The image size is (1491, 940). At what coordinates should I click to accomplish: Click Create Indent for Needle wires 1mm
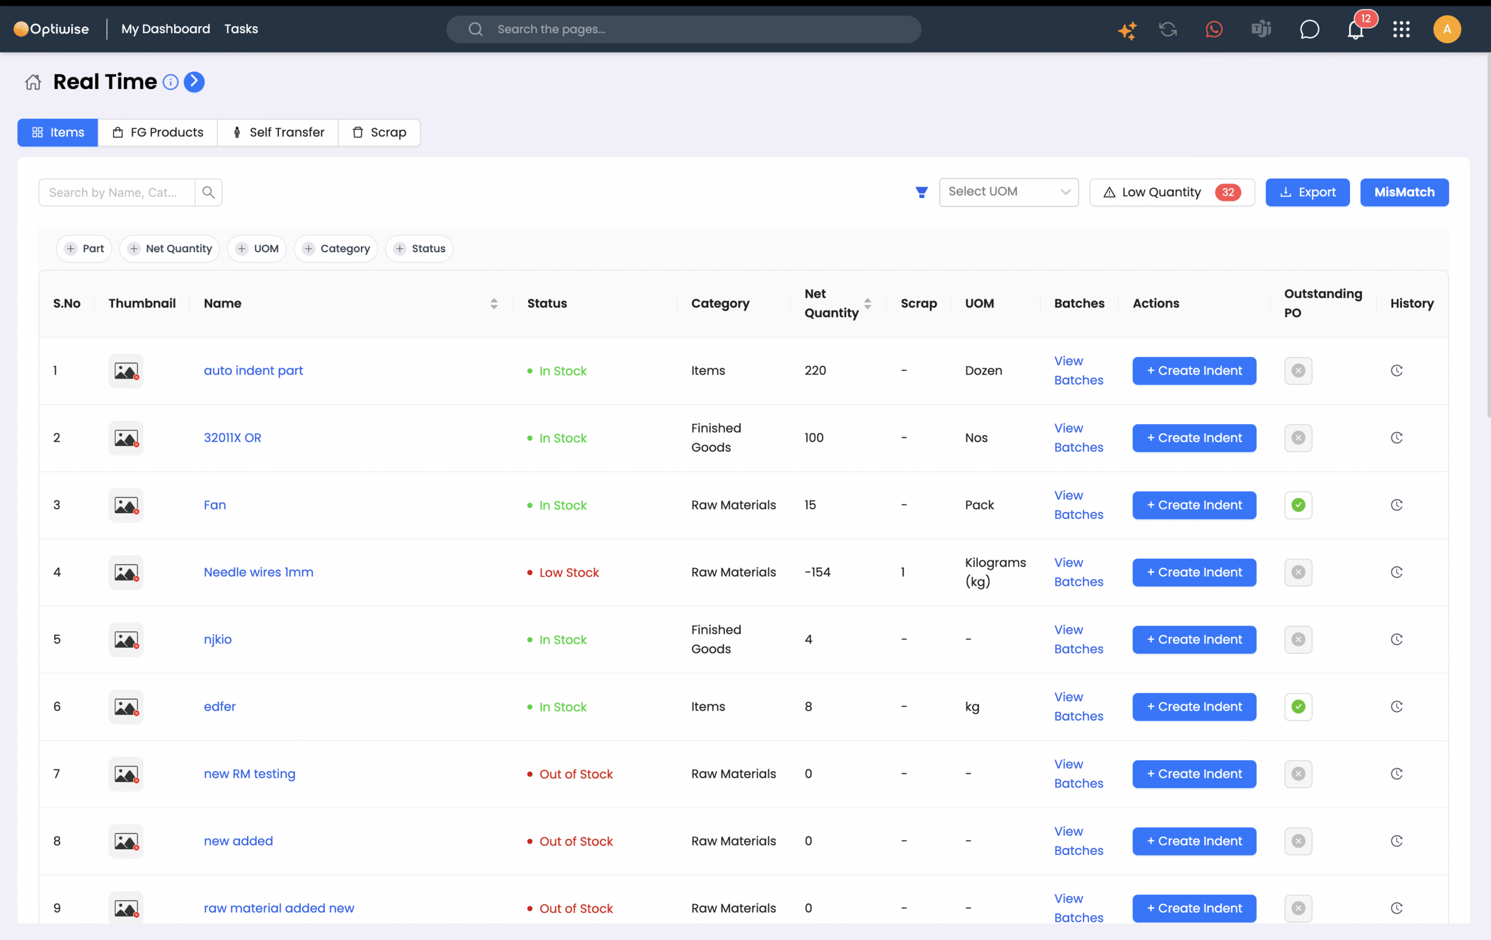click(x=1194, y=572)
